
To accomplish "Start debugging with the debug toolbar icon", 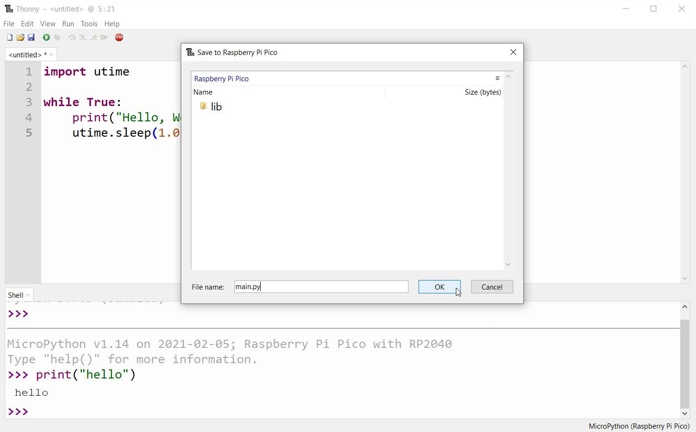I will 57,37.
